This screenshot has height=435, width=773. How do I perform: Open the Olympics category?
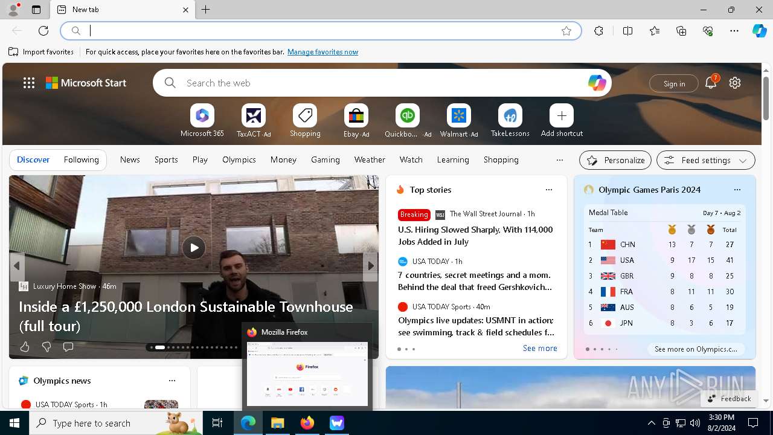pyautogui.click(x=239, y=159)
